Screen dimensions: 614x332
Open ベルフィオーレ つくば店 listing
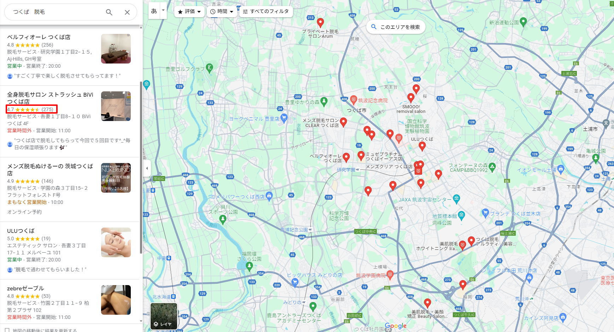pyautogui.click(x=39, y=37)
